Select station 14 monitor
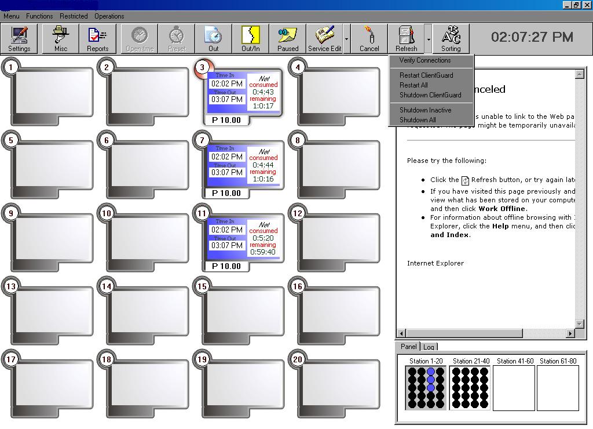This screenshot has height=429, width=593. point(144,311)
